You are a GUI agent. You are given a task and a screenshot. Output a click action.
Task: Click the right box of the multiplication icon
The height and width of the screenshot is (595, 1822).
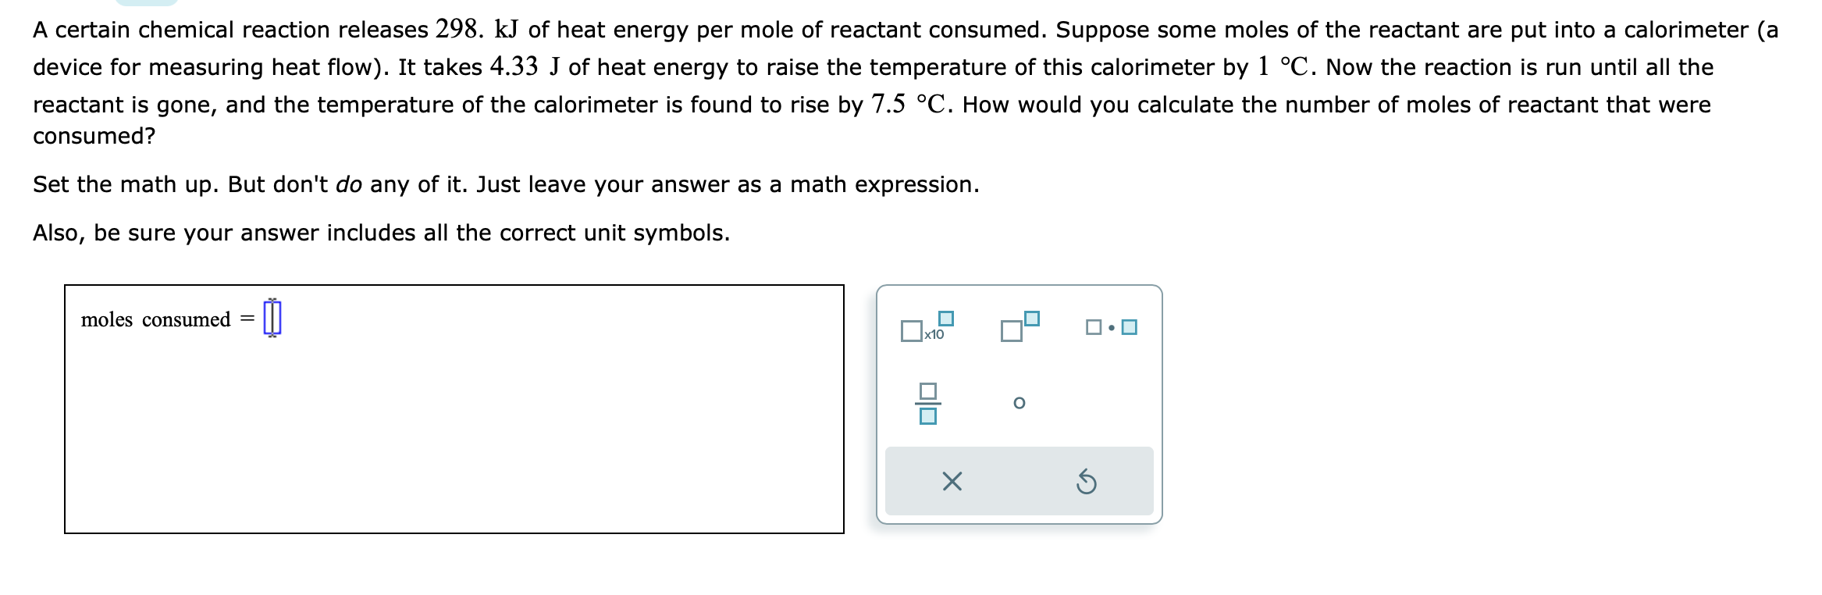point(1129,327)
